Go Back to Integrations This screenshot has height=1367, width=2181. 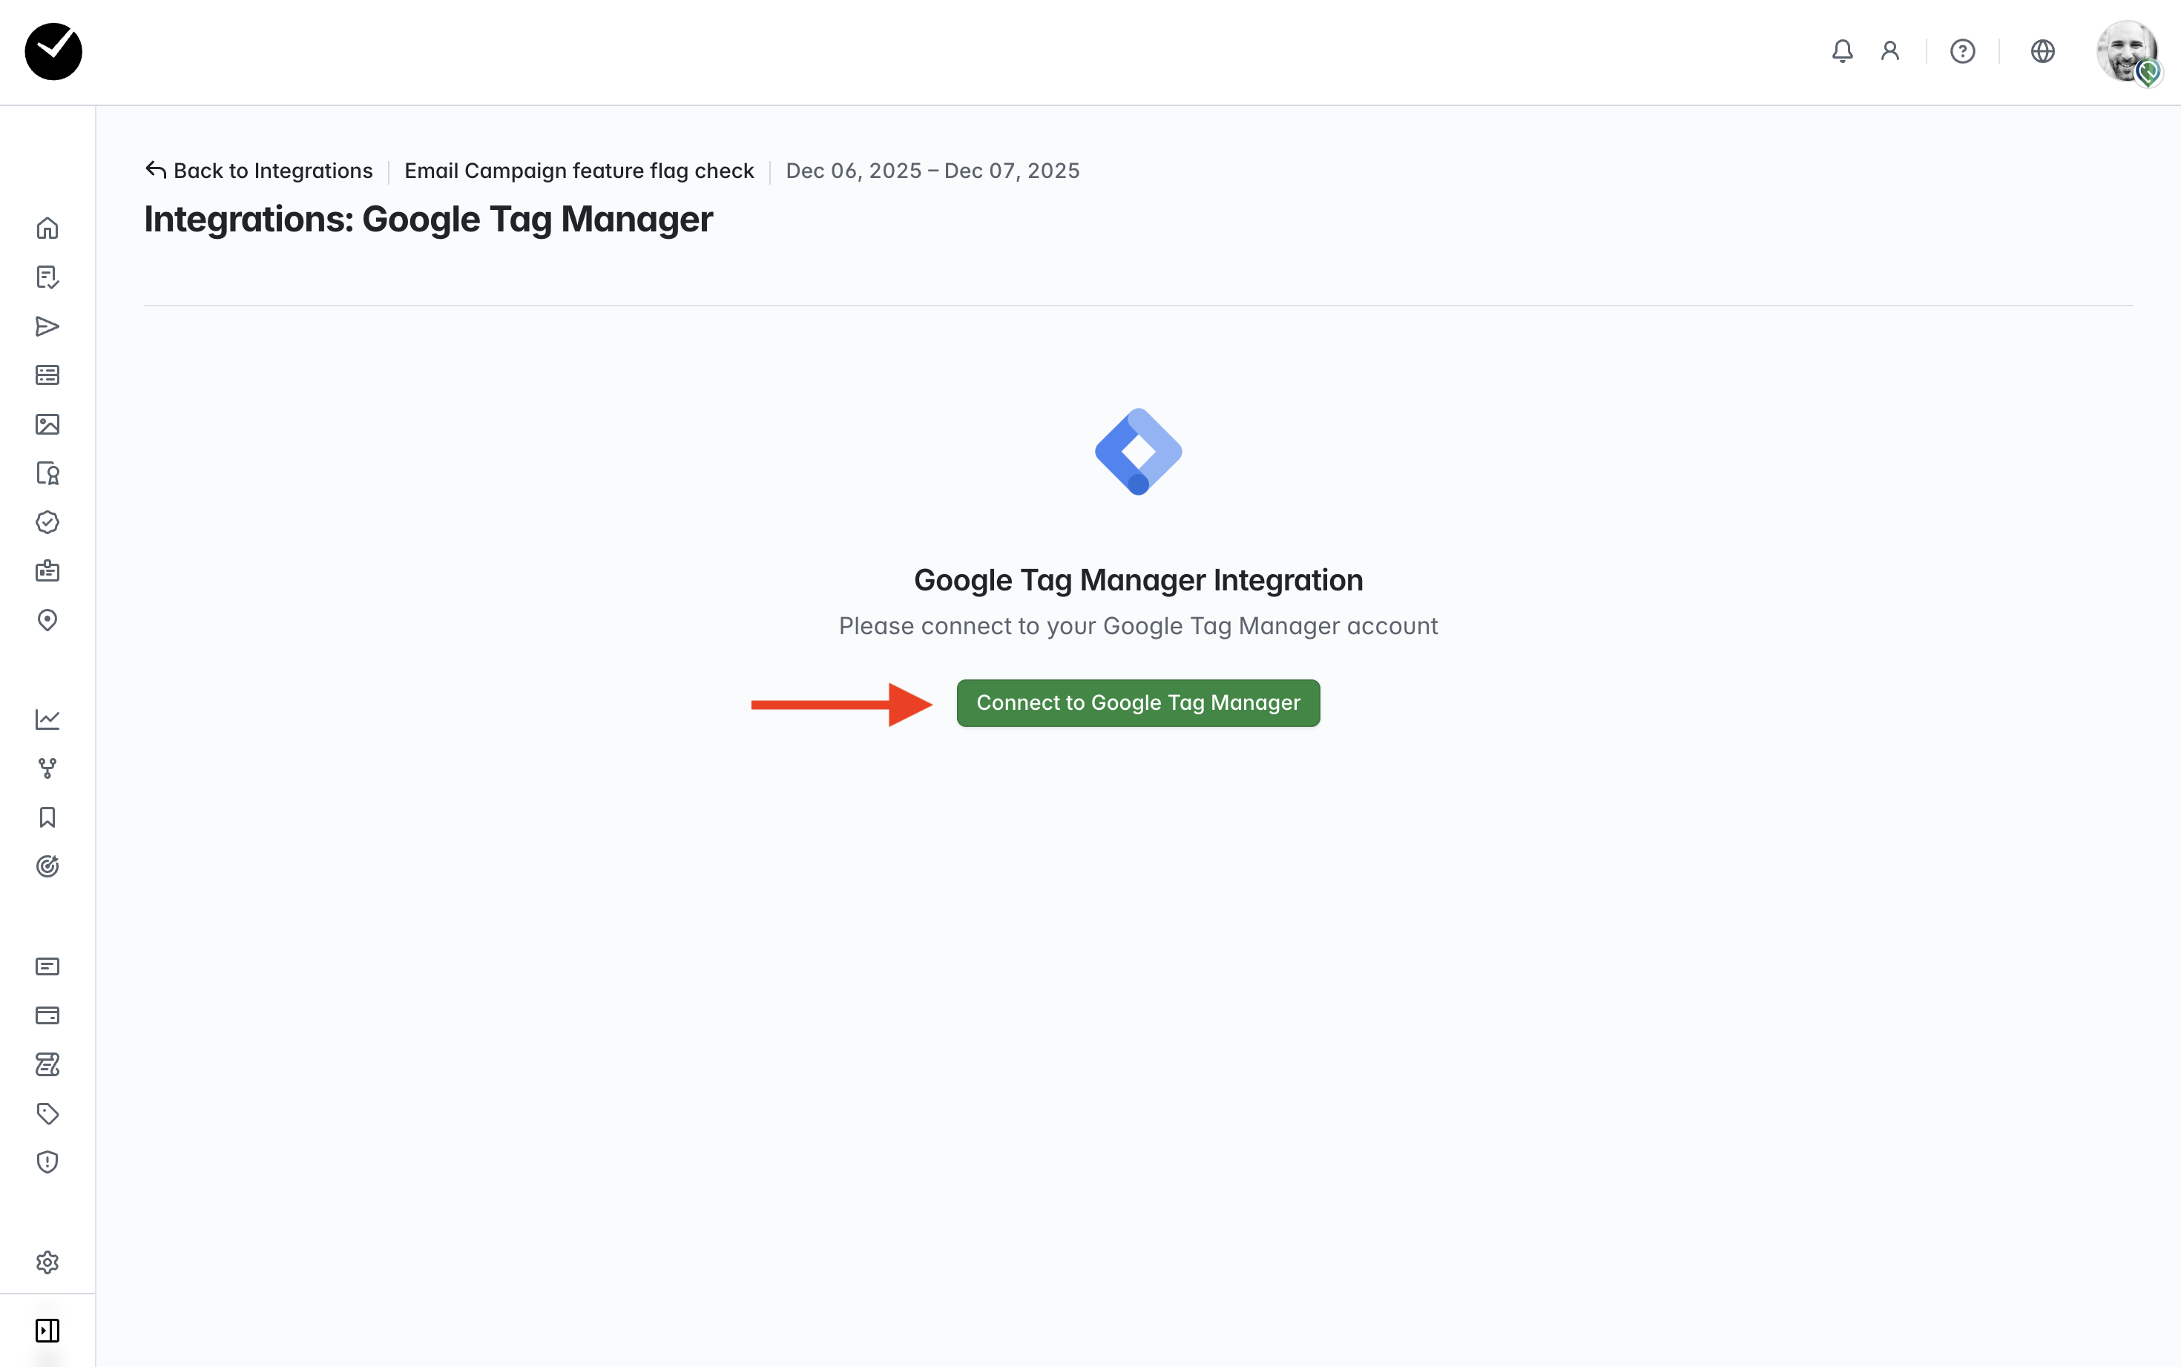click(260, 171)
